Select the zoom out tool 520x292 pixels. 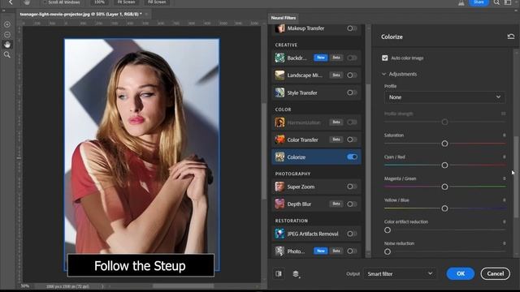click(7, 34)
